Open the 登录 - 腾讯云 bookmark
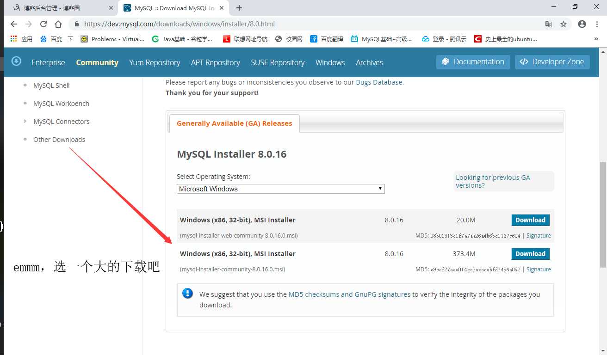 coord(444,39)
